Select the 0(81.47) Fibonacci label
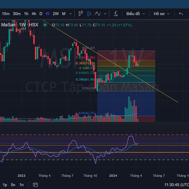 (89, 48)
